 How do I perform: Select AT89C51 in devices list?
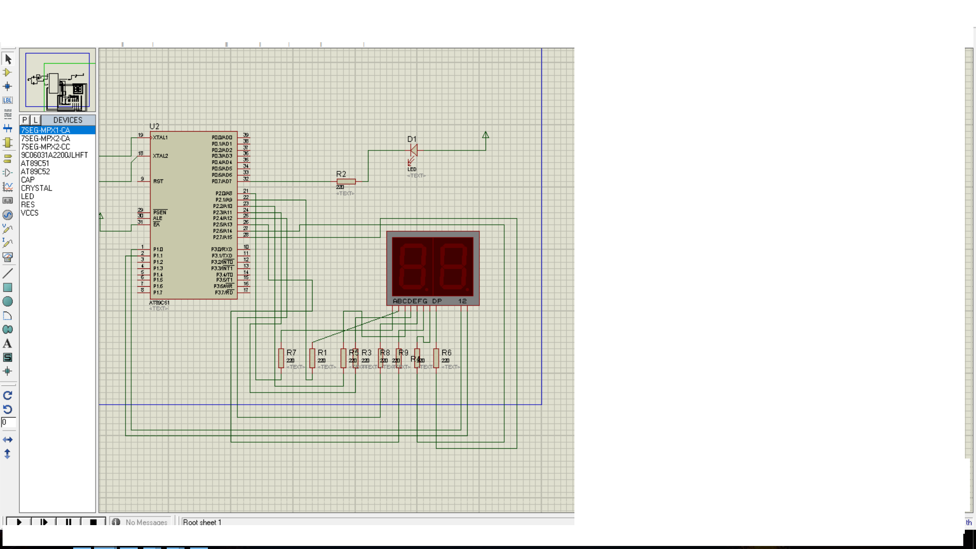point(57,163)
